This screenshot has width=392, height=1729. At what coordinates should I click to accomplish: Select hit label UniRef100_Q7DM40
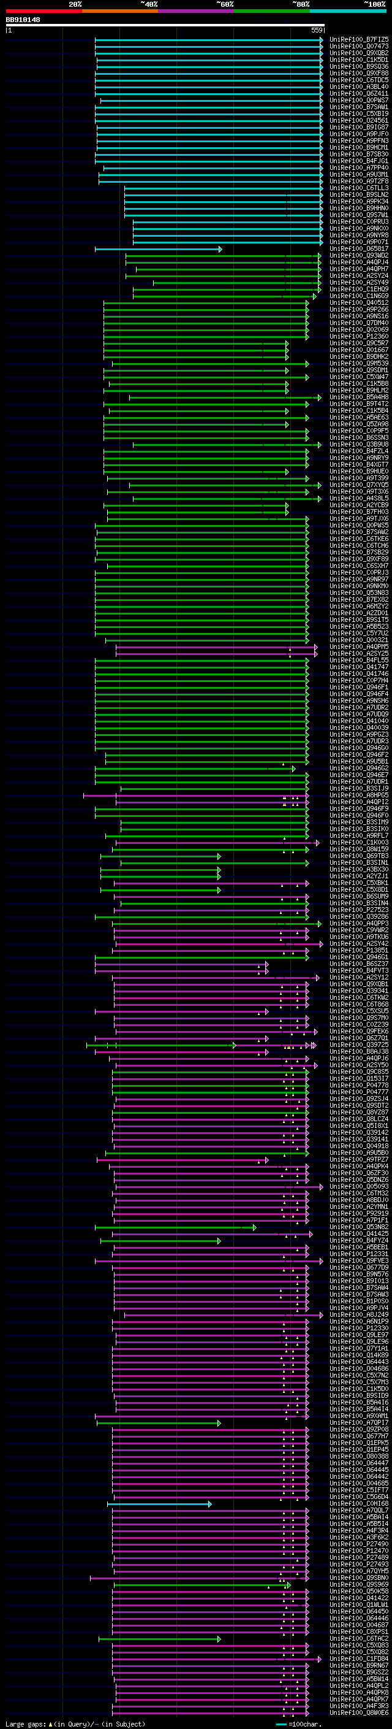[359, 323]
